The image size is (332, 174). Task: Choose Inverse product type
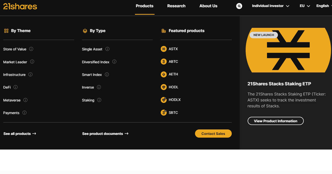[88, 87]
